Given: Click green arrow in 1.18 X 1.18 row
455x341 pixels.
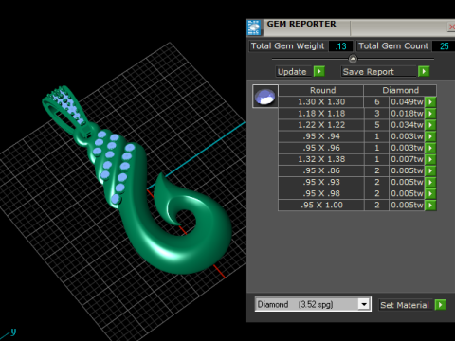Looking at the screenshot, I should 430,114.
